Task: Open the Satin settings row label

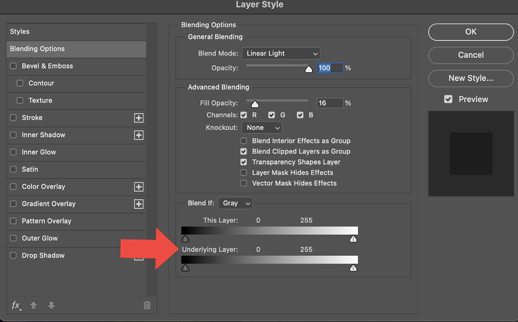Action: 30,170
